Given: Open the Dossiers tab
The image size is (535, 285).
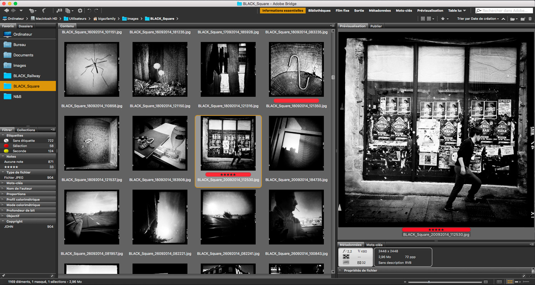Looking at the screenshot, I should 26,26.
